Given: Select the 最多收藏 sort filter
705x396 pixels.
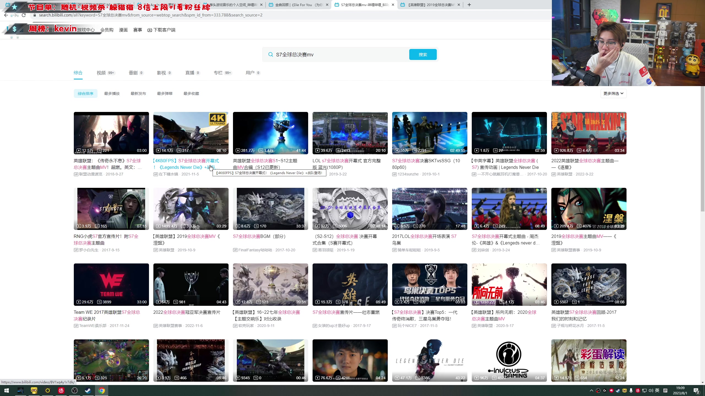Looking at the screenshot, I should (191, 93).
